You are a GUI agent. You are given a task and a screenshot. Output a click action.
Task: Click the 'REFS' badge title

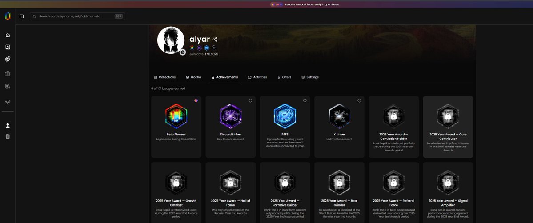tap(285, 134)
